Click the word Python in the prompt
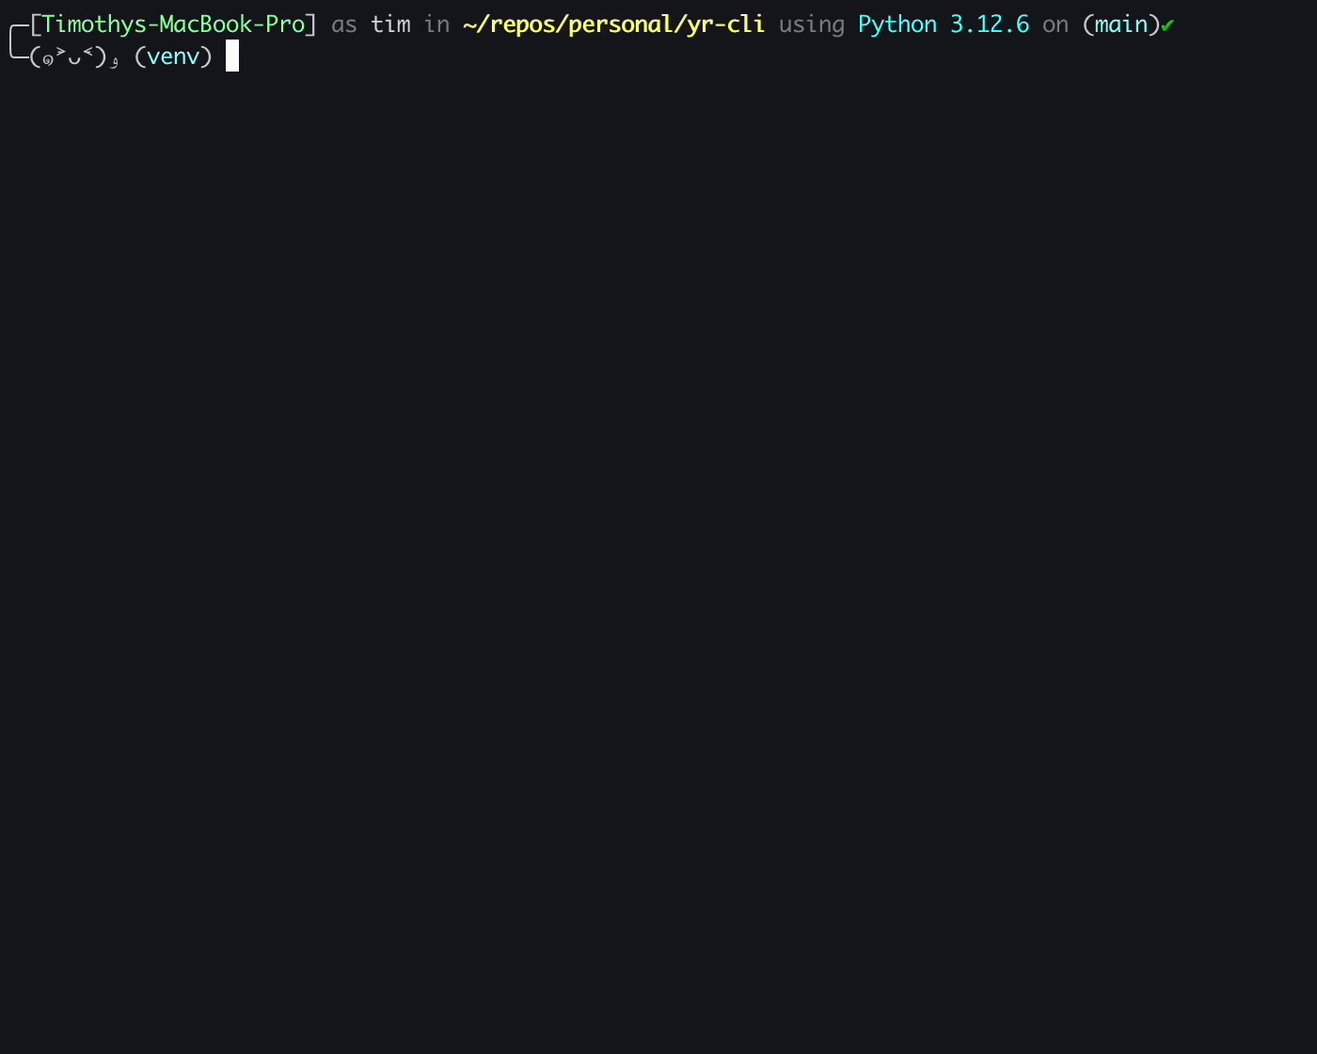Screen dimensions: 1317x1054 pyautogui.click(x=897, y=24)
